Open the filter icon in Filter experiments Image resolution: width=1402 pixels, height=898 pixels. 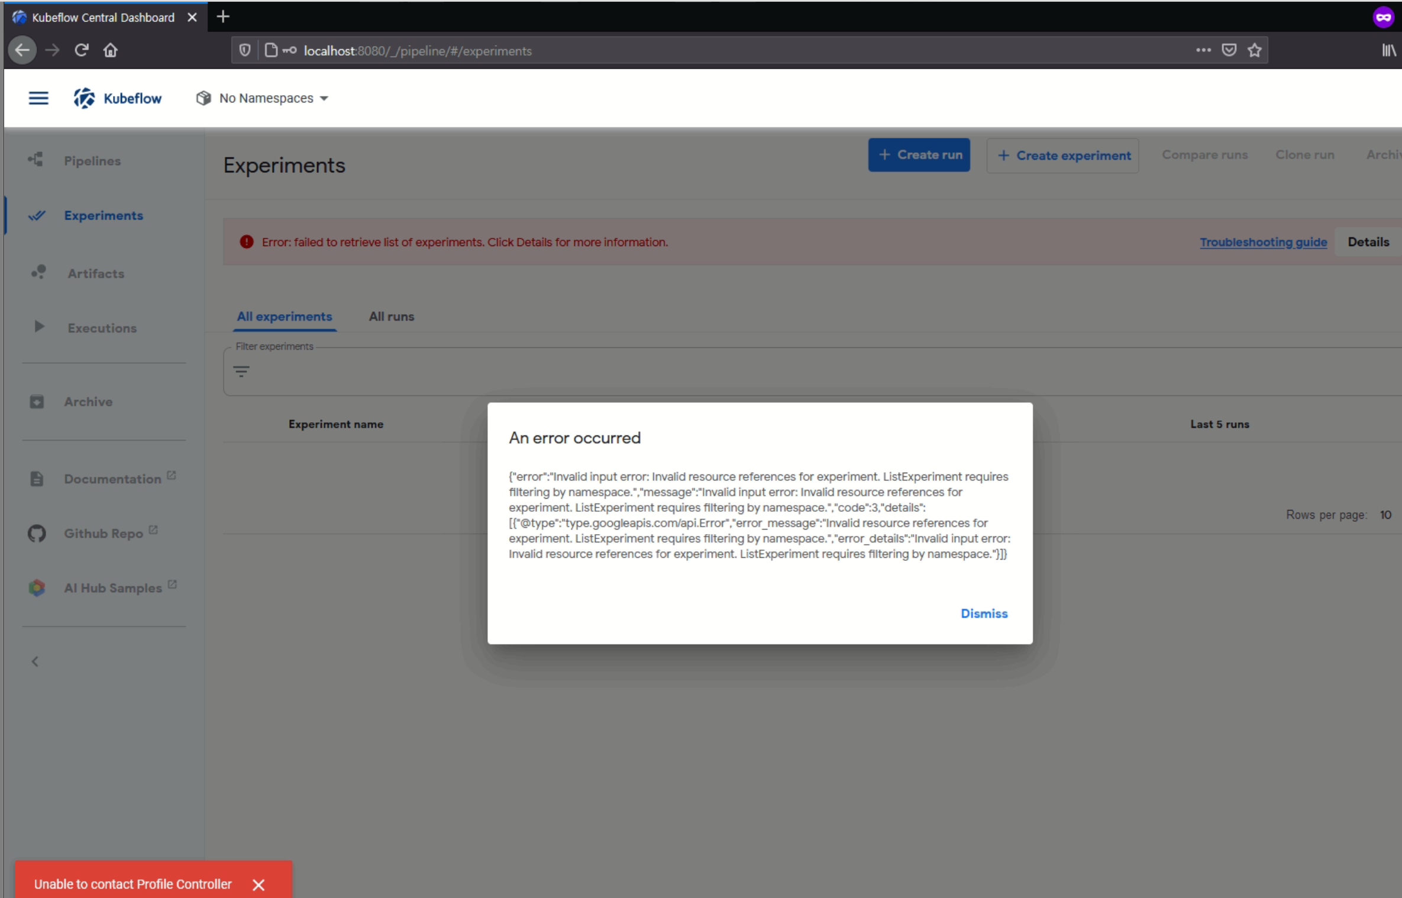click(x=242, y=372)
